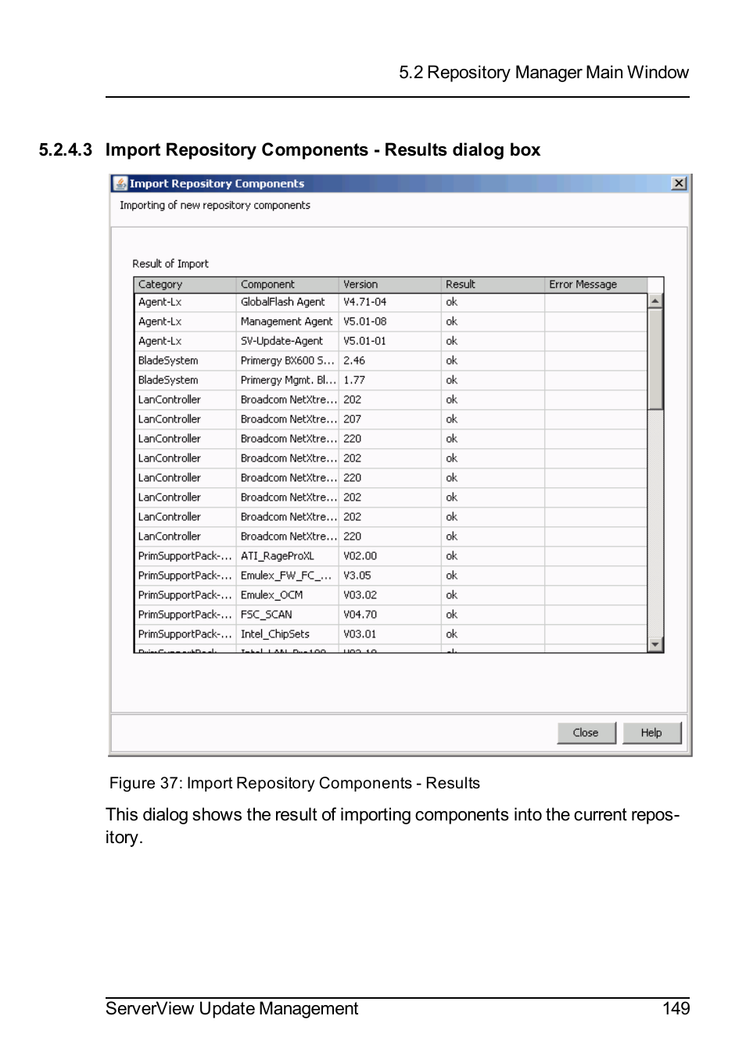Click the Java icon in the title bar

coord(120,183)
